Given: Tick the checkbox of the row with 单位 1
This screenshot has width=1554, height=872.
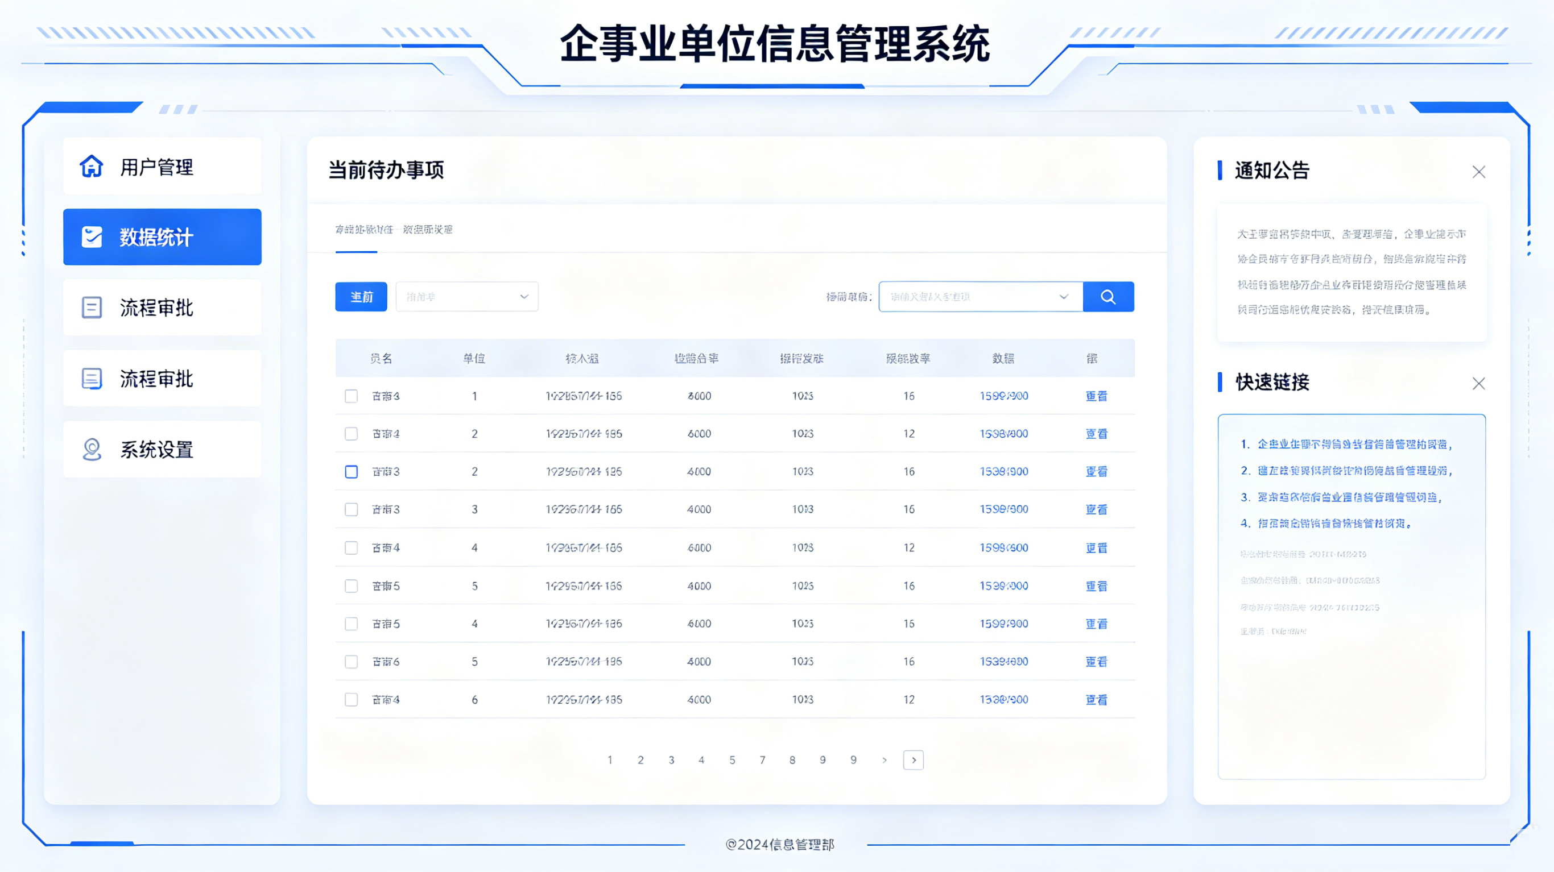Looking at the screenshot, I should (x=351, y=396).
